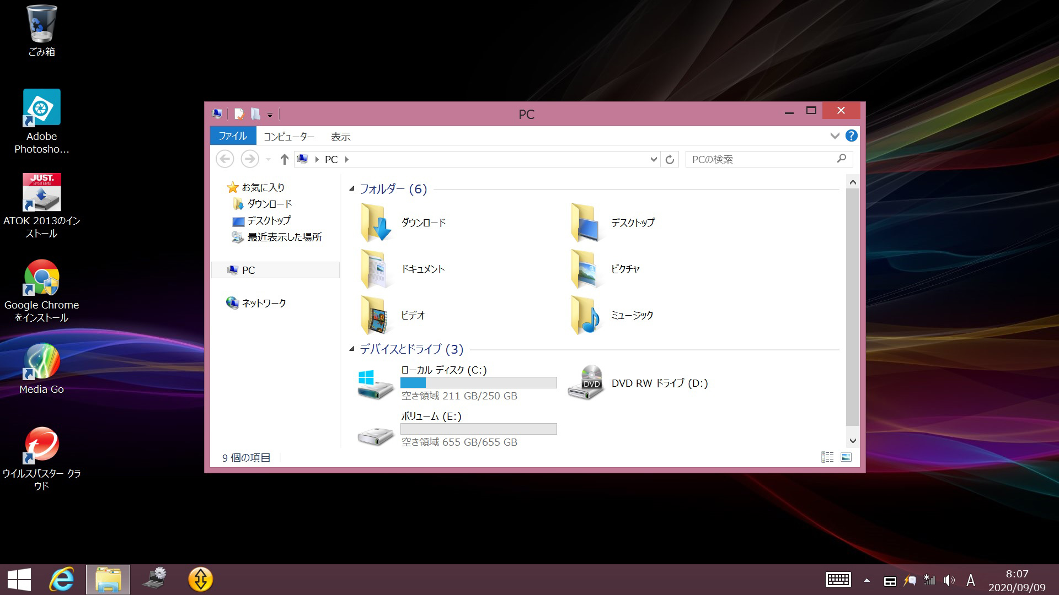The image size is (1059, 595).
Task: Expand the breadcrumb arrow after PC
Action: (x=347, y=159)
